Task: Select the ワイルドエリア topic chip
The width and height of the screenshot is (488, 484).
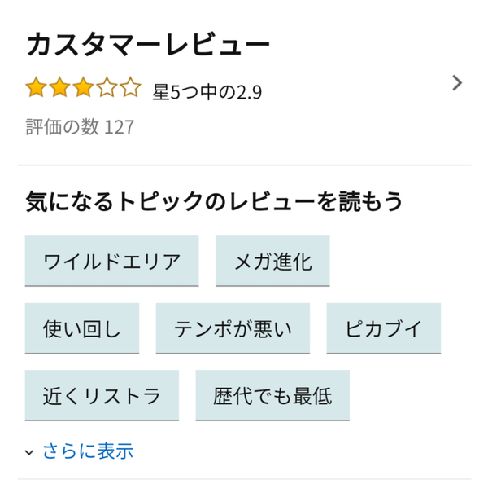Action: [111, 262]
